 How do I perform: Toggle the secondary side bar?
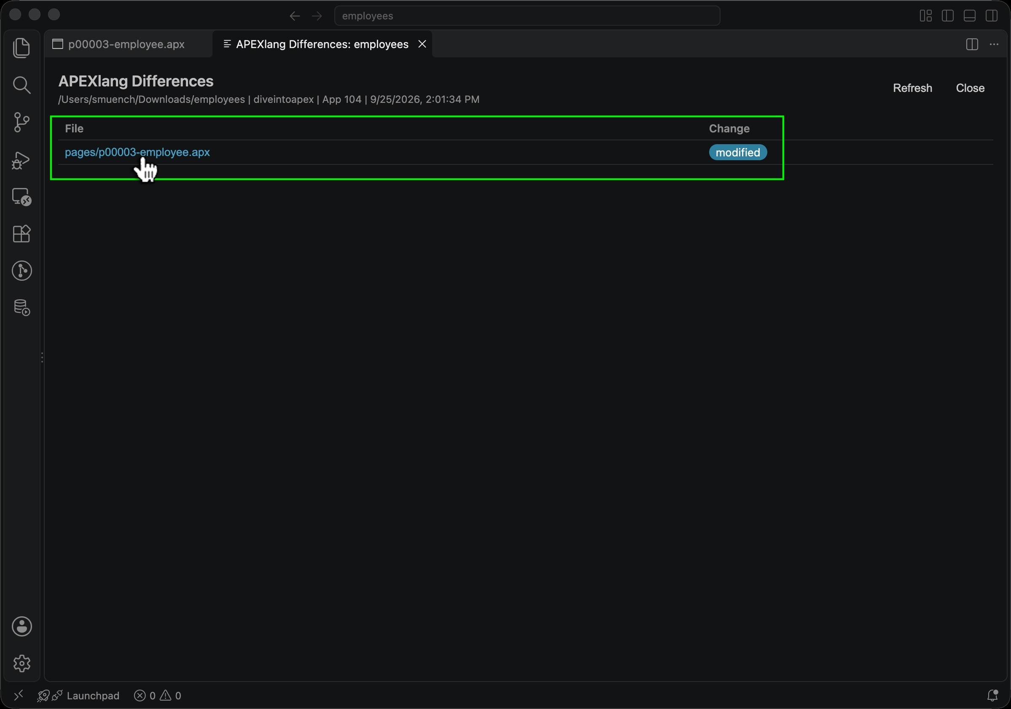[x=992, y=16]
